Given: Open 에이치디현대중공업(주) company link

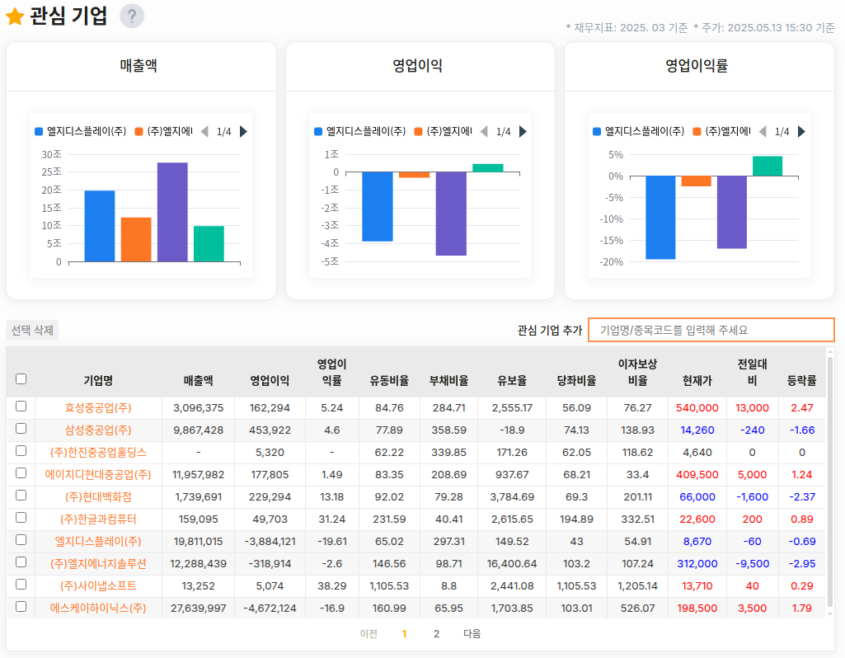Looking at the screenshot, I should tap(98, 475).
